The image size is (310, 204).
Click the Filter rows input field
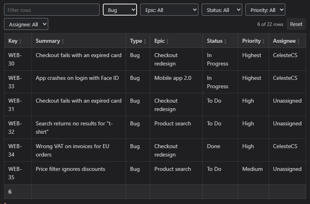(x=52, y=10)
